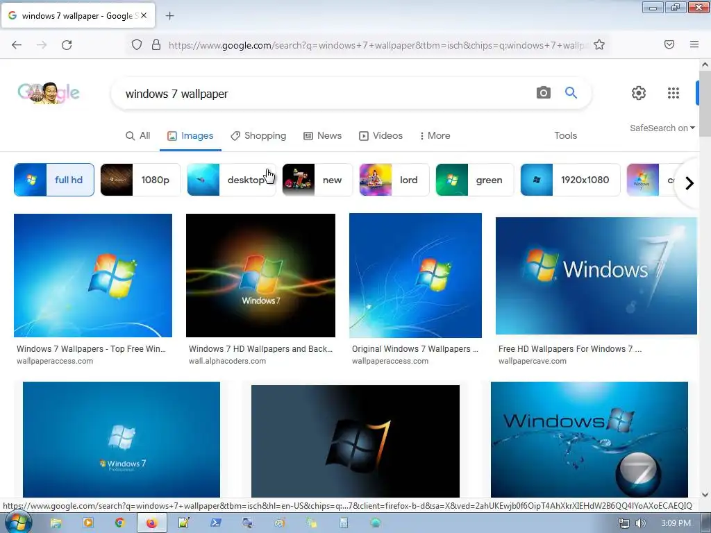Open the Videos tab
Screen dimensions: 711x533
pyautogui.click(x=380, y=135)
